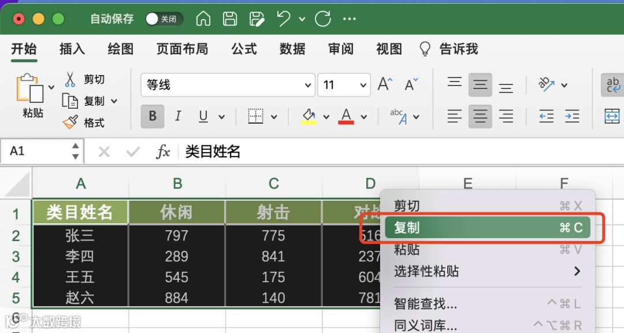Open the 视图 tab
This screenshot has width=624, height=333.
(x=389, y=49)
